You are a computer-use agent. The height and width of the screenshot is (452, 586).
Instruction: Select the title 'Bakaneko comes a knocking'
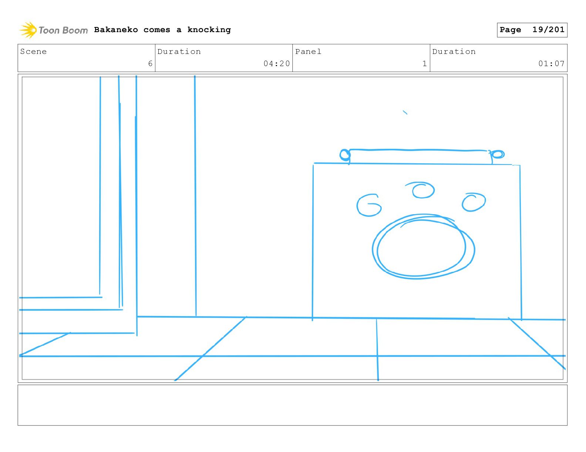(x=162, y=30)
